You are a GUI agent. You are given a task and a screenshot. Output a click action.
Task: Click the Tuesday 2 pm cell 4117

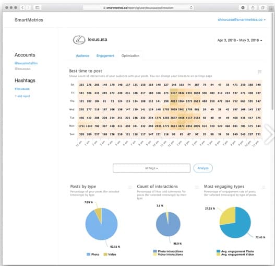(189, 118)
